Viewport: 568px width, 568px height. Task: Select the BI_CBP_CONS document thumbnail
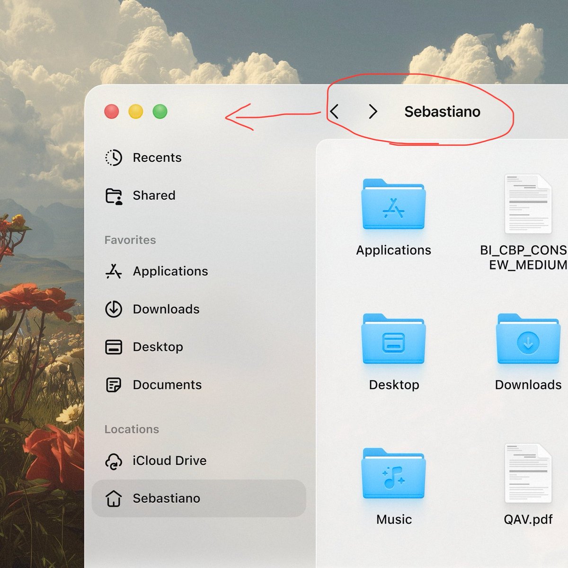coord(528,204)
